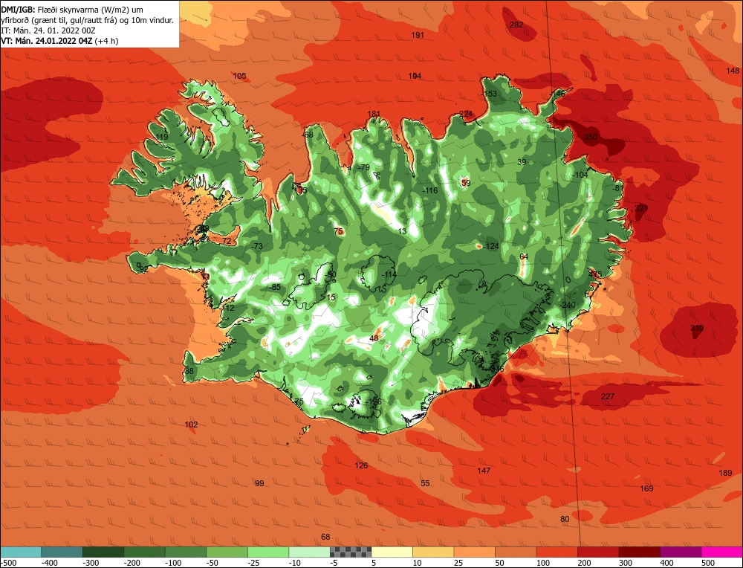
Task: Click the map value -85
Action: [x=274, y=287]
